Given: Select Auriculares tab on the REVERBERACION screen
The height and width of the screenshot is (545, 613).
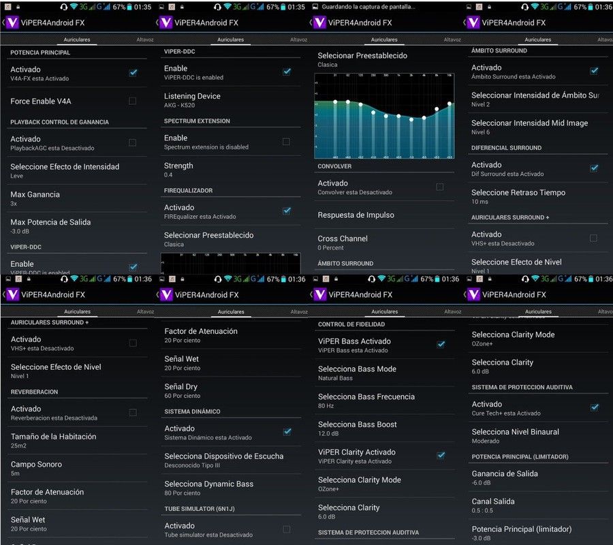Looking at the screenshot, I should 77,311.
